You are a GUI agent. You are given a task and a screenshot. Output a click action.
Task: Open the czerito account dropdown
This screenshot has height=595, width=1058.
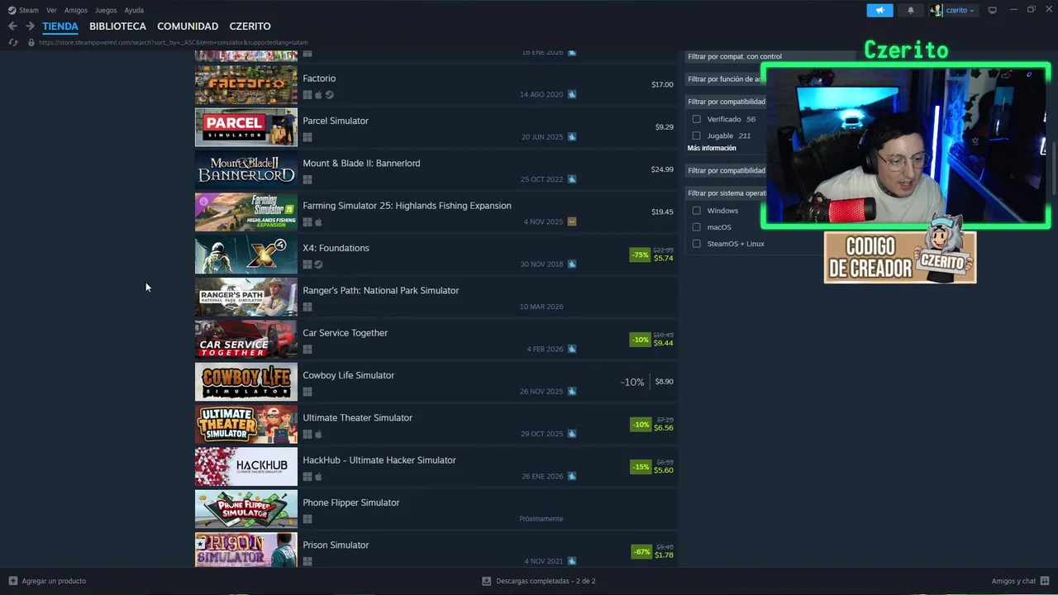click(960, 10)
